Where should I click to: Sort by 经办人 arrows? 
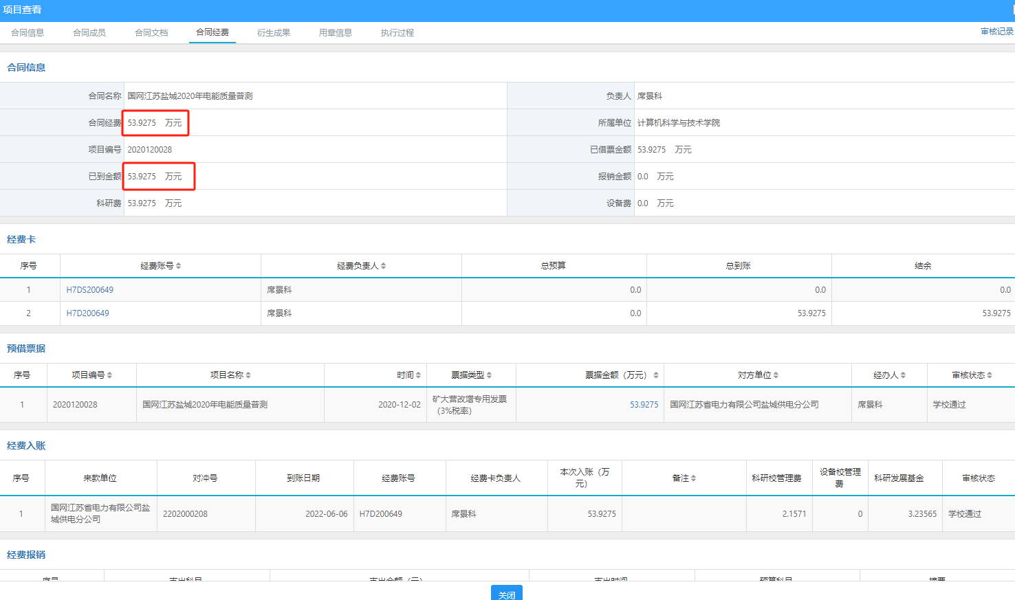(903, 375)
